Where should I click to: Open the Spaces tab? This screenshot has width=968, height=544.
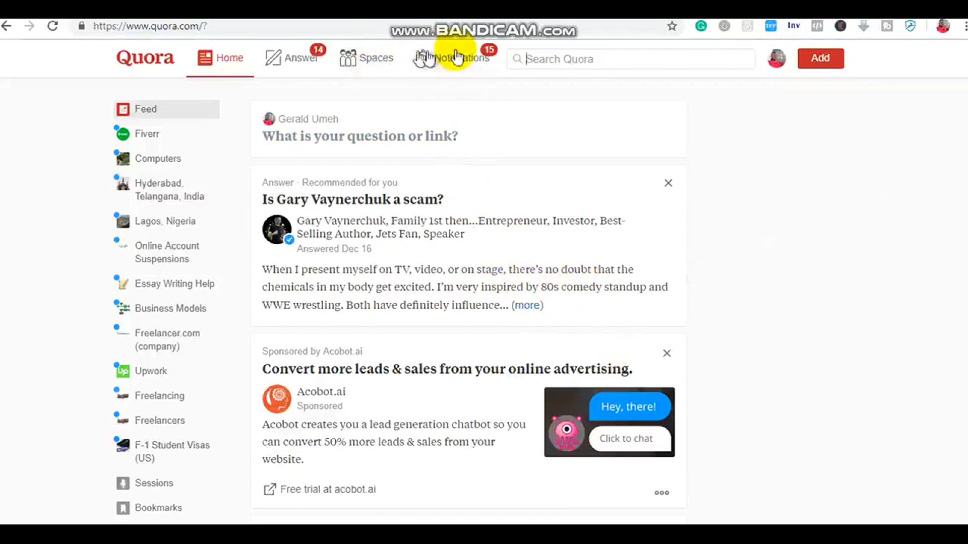coord(367,58)
